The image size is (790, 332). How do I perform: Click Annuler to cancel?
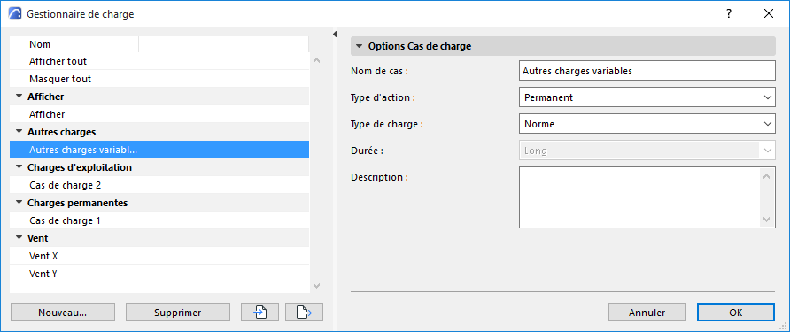[647, 313]
